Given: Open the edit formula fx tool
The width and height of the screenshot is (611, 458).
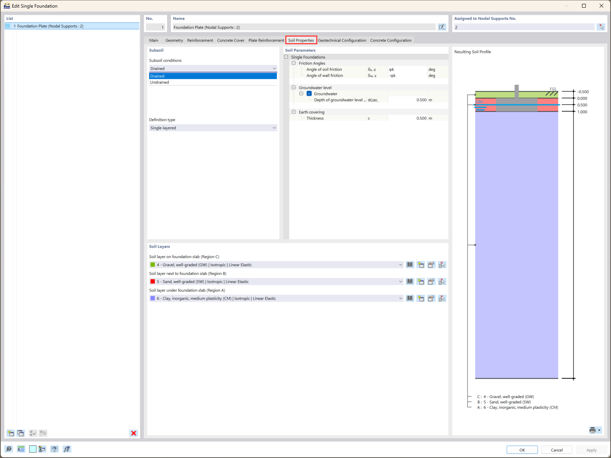Looking at the screenshot, I should [67, 449].
